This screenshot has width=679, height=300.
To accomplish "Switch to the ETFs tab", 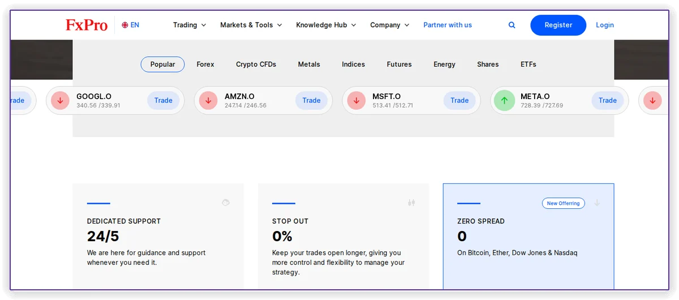I will (x=528, y=65).
